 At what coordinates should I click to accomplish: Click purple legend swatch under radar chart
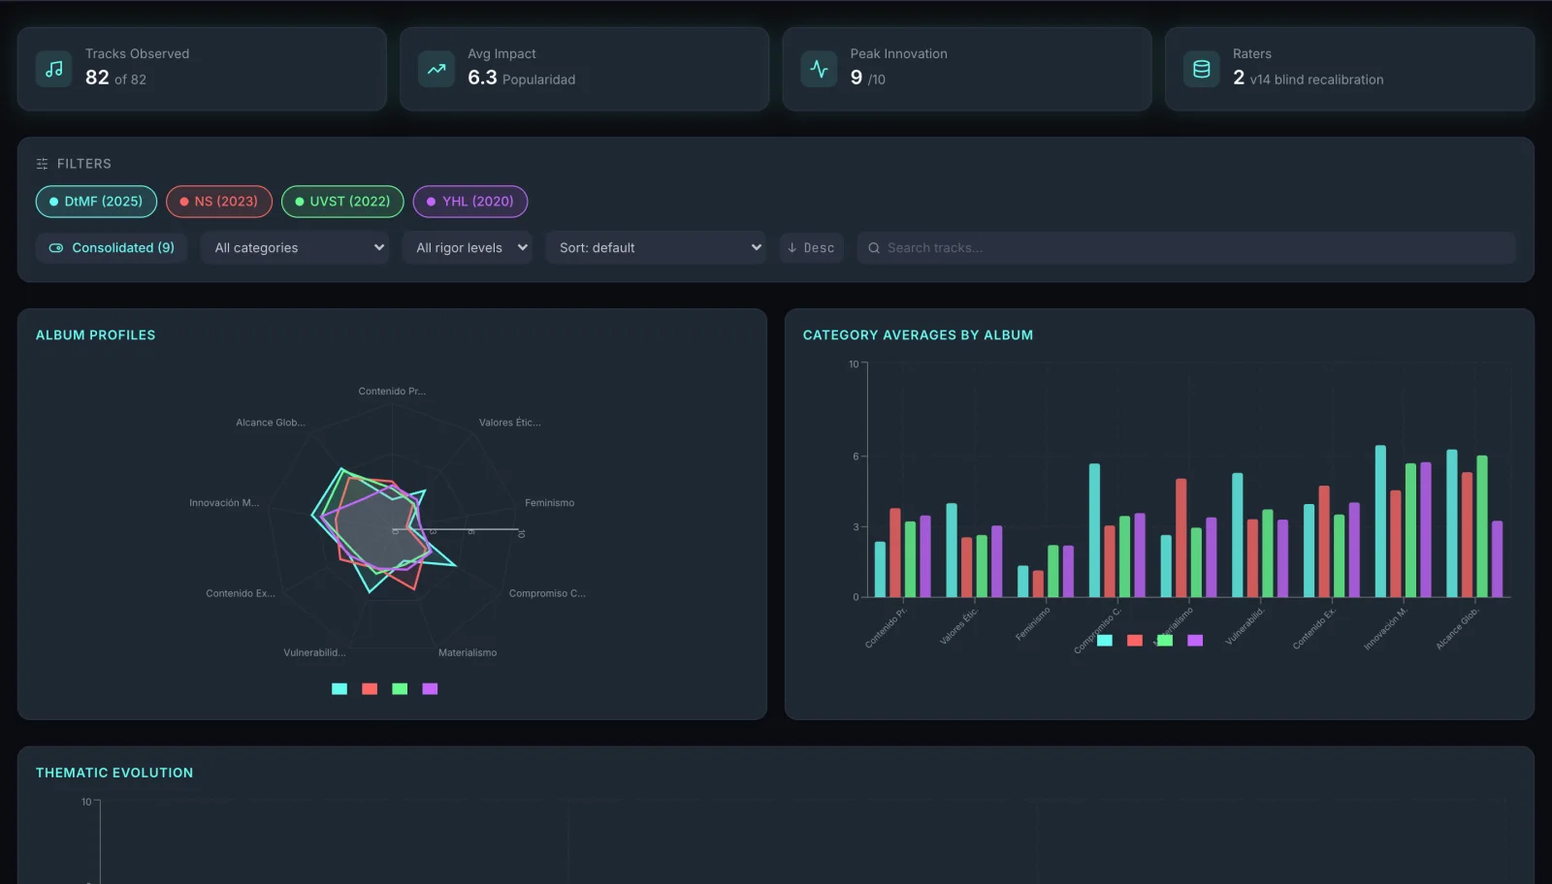[430, 689]
